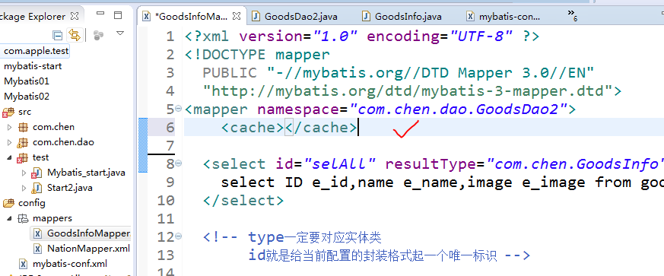664x276 pixels.
Task: Select Mybatis02 project
Action: [x=27, y=97]
